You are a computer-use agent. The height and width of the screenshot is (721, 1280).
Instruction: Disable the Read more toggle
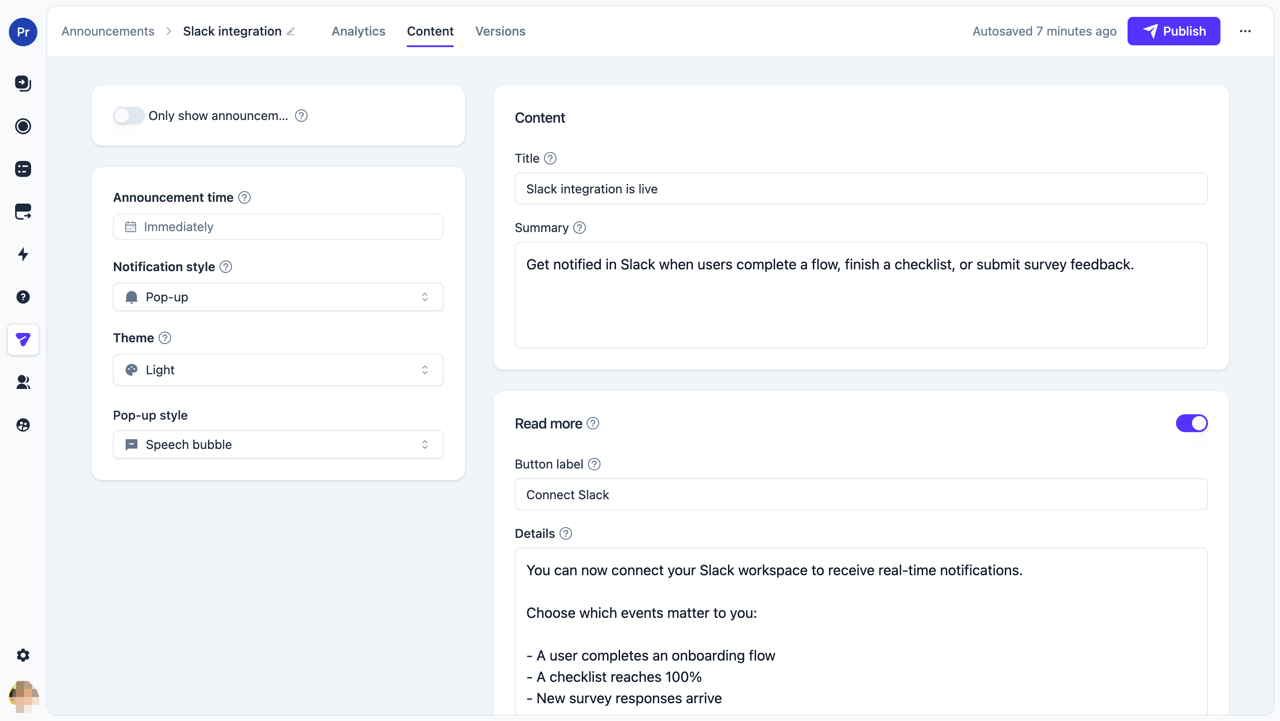click(x=1192, y=423)
